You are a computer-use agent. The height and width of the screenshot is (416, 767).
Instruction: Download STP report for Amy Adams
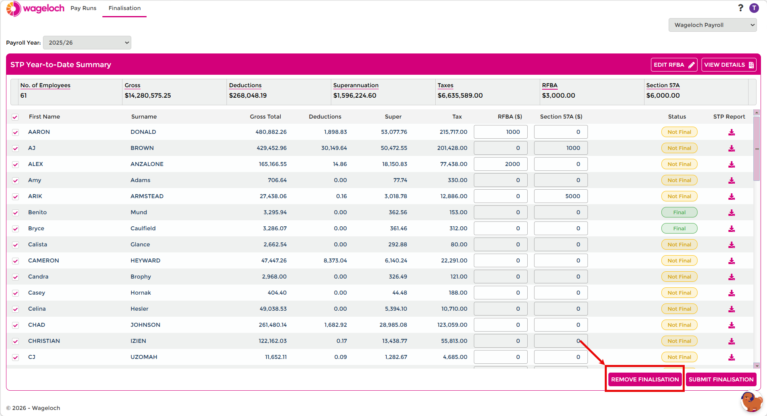coord(732,180)
